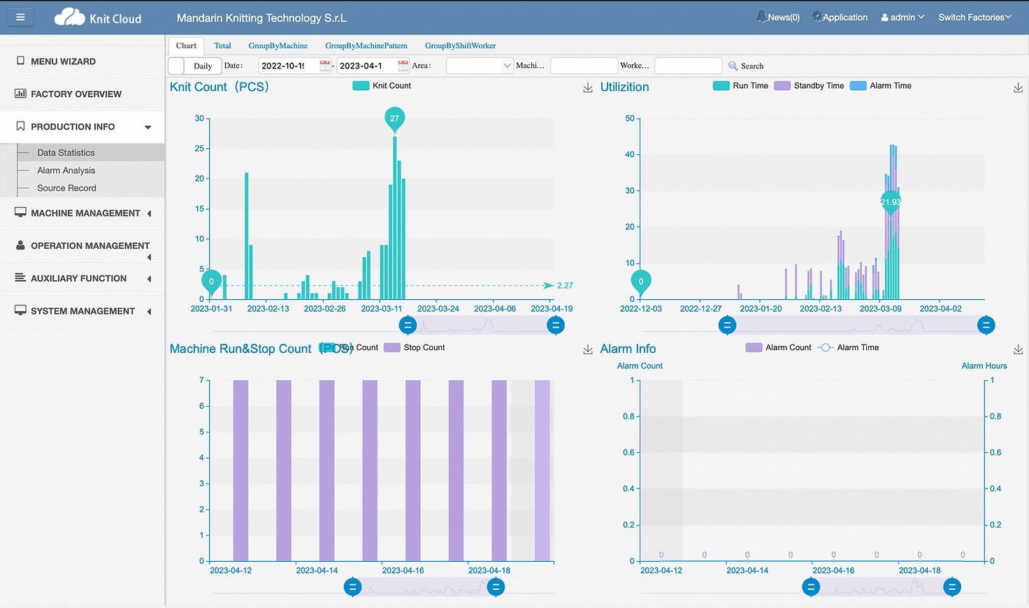Screen dimensions: 1029x608
Task: Click the Search button
Action: tap(746, 66)
